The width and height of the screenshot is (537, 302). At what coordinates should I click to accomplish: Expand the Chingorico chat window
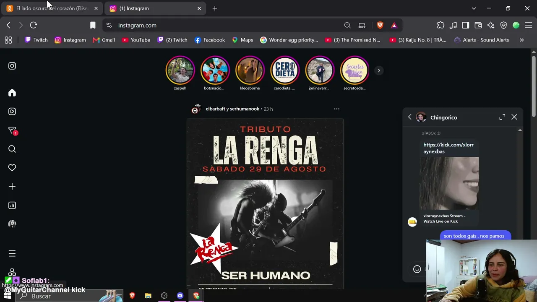tap(502, 117)
